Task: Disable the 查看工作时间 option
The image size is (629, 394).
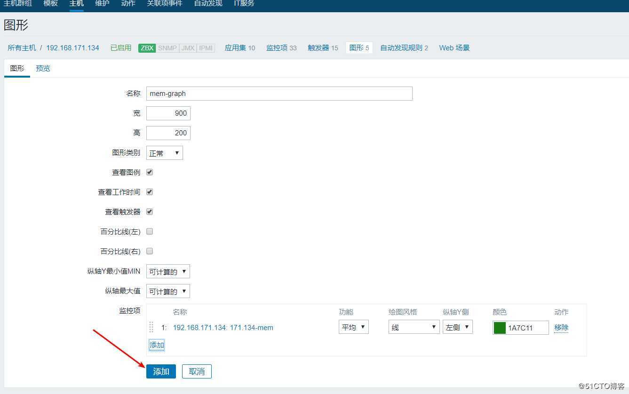Action: point(149,192)
